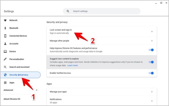Click the Notifications row label

tap(55, 99)
